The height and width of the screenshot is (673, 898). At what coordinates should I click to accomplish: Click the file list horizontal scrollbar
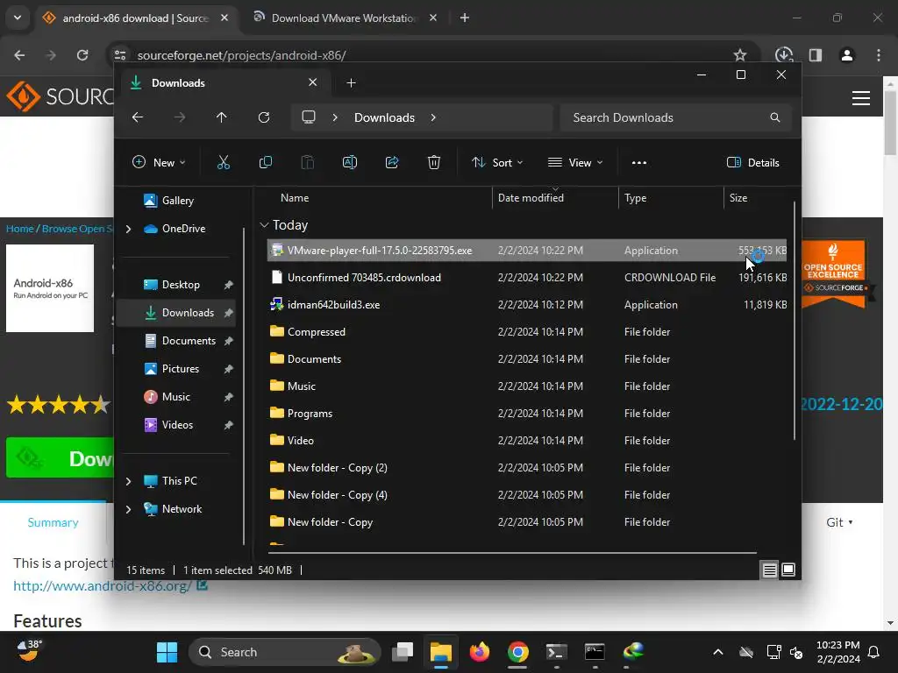(x=512, y=553)
